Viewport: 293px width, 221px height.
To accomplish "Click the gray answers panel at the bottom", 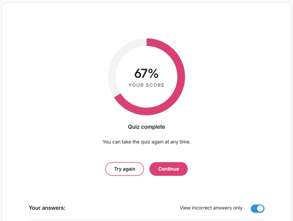I will tap(146, 219).
